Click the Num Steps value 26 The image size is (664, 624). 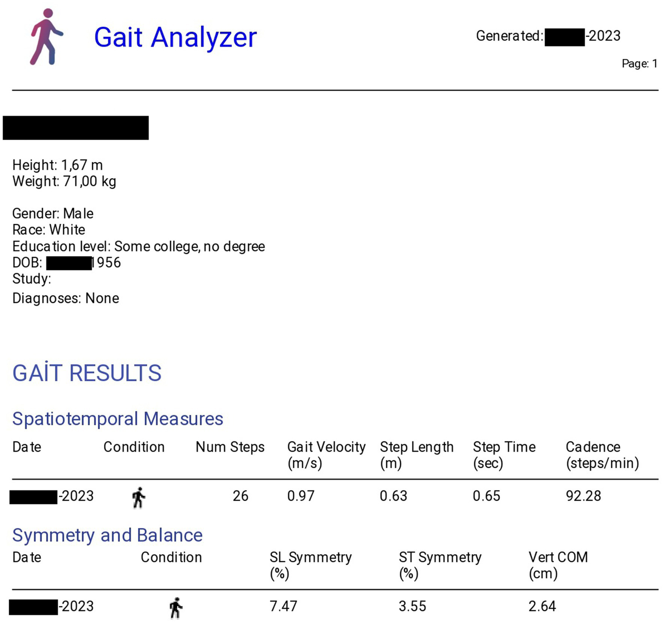241,496
